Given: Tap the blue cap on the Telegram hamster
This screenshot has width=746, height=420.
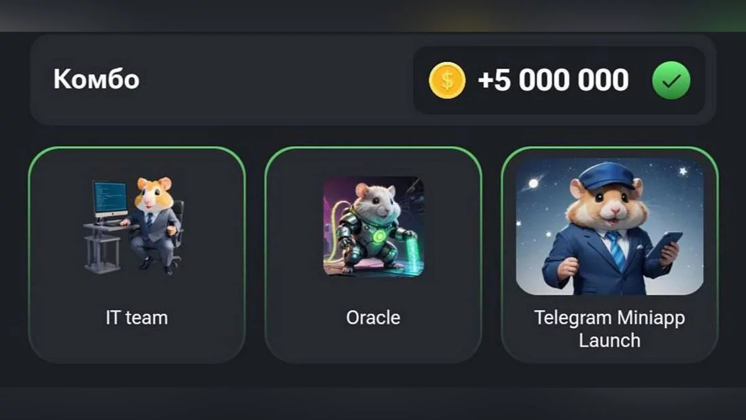Looking at the screenshot, I should 606,175.
